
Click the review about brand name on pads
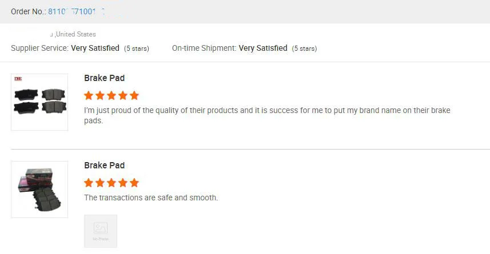[267, 115]
